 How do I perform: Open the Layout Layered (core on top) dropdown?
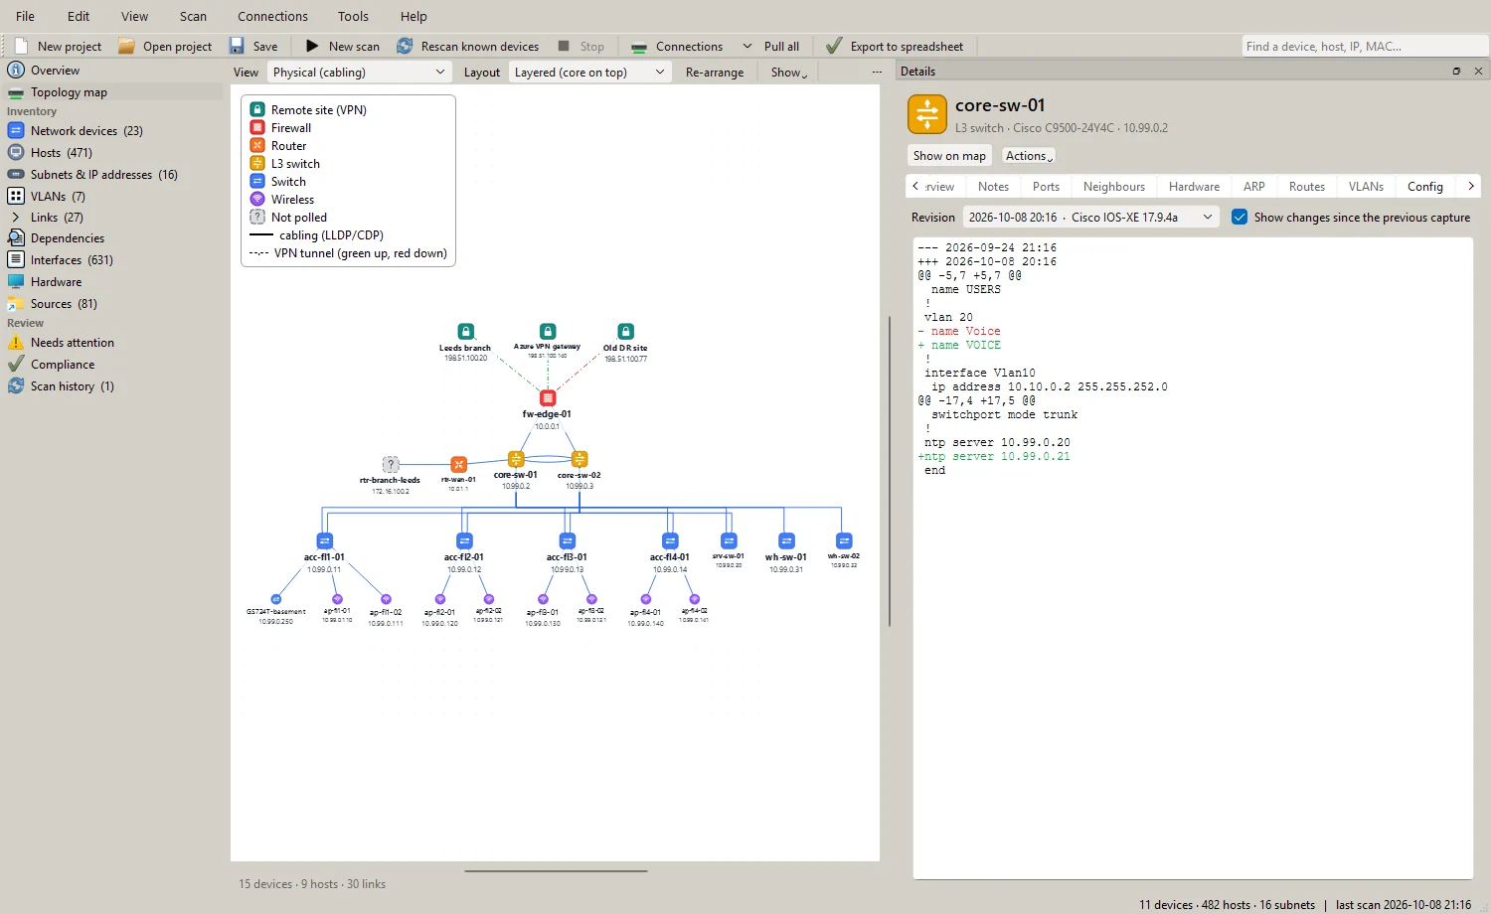[x=590, y=72]
